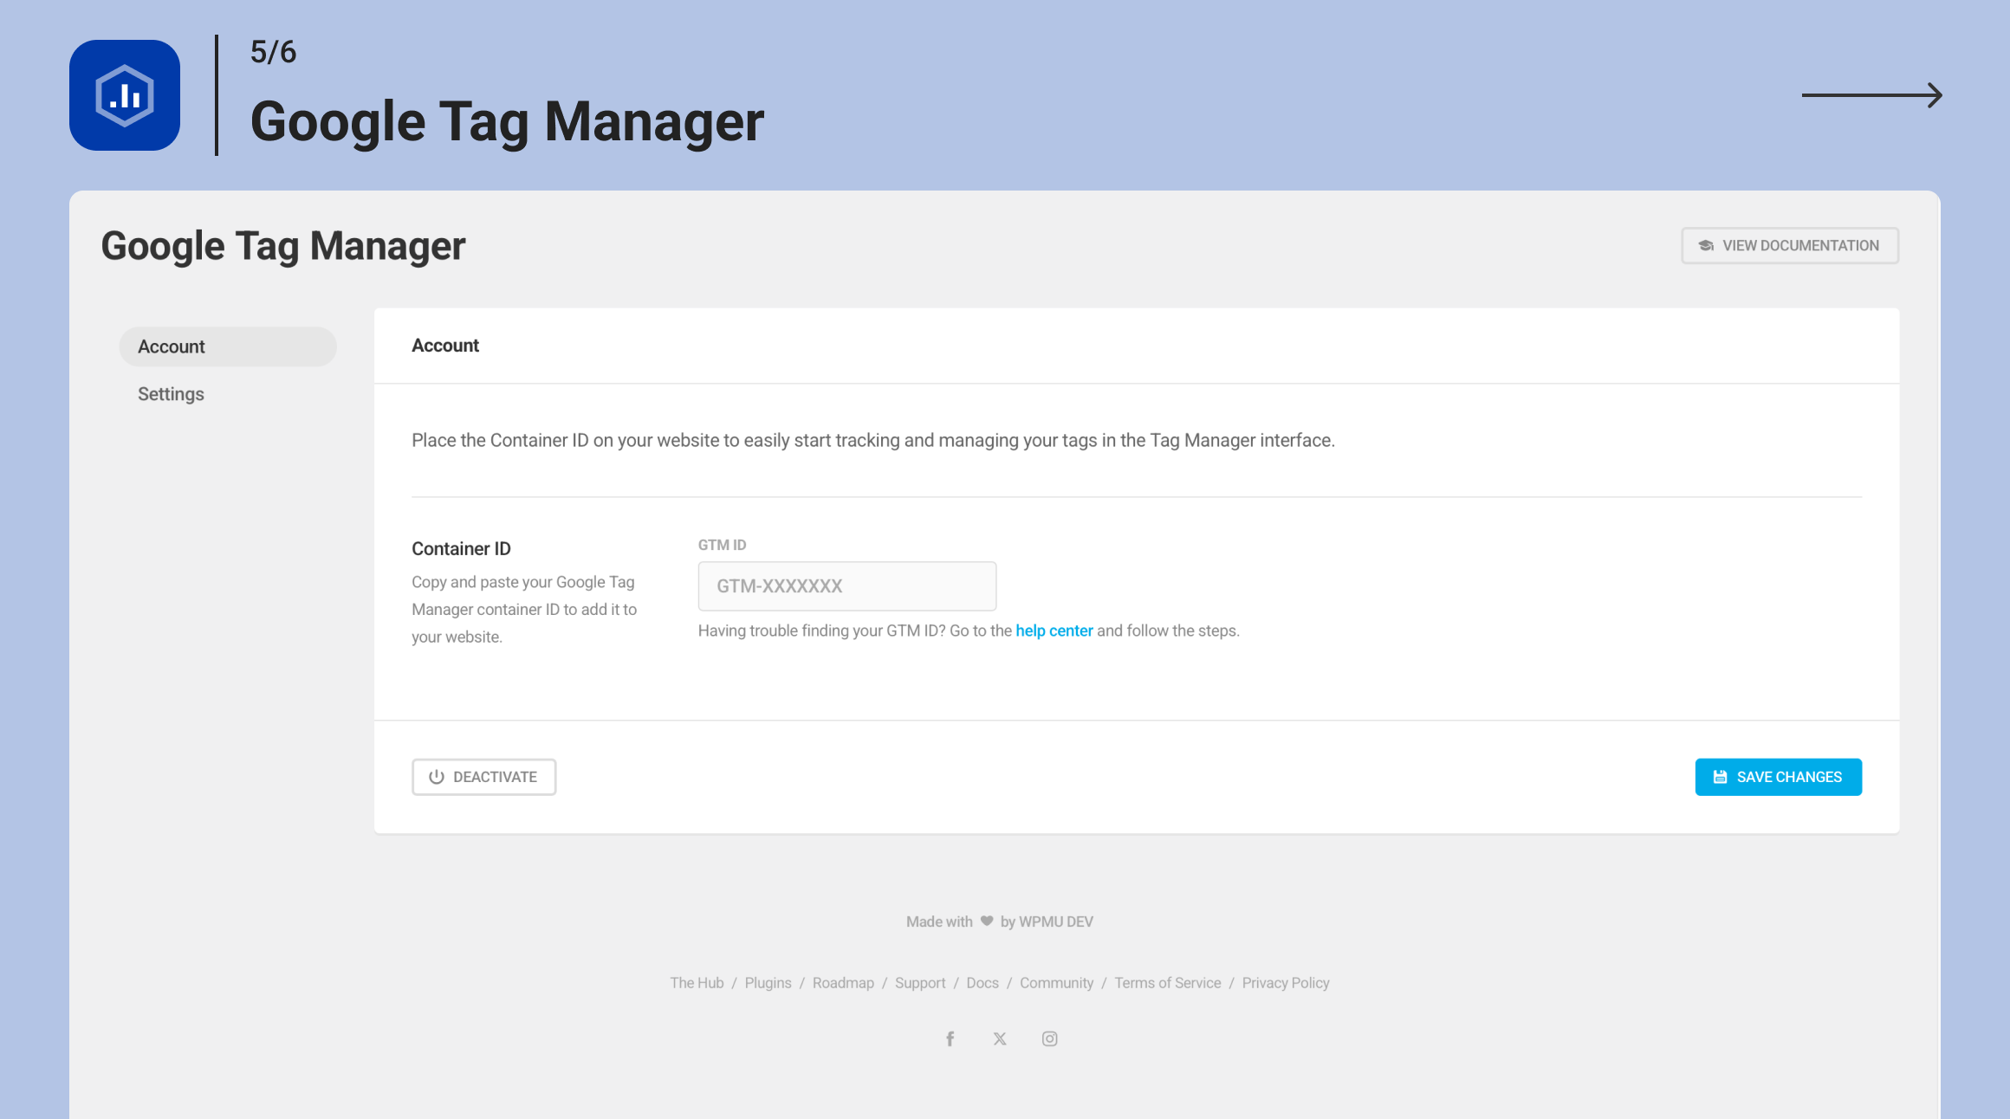The height and width of the screenshot is (1119, 2010).
Task: Click the Save Changes button
Action: click(1778, 777)
